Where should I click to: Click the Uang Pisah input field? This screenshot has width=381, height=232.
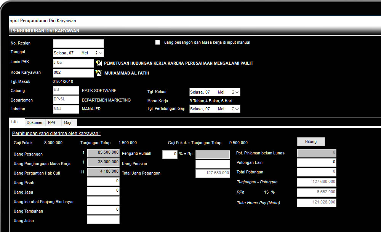coord(103,182)
